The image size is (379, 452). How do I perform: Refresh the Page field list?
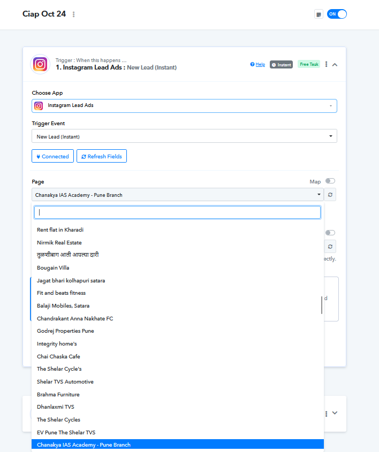(330, 195)
